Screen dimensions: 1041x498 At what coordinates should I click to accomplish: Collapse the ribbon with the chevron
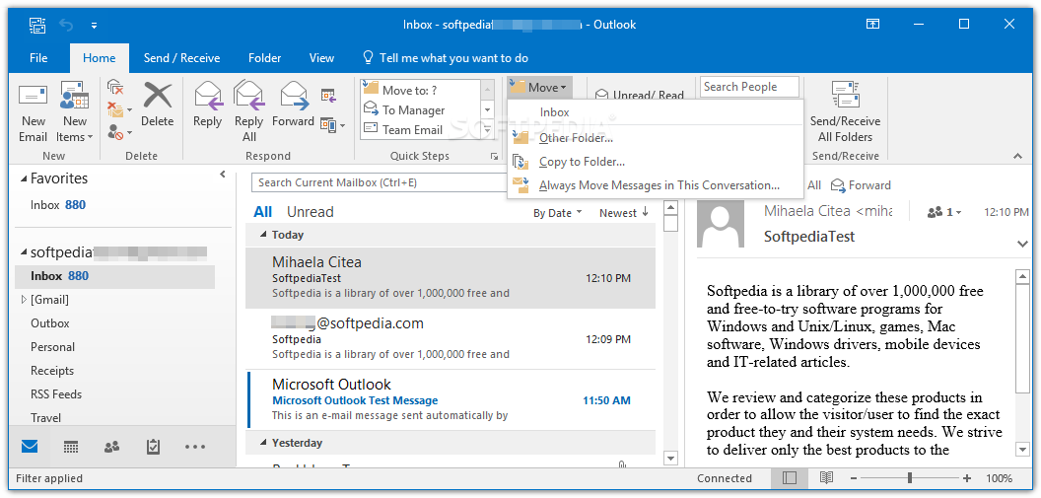[1017, 156]
